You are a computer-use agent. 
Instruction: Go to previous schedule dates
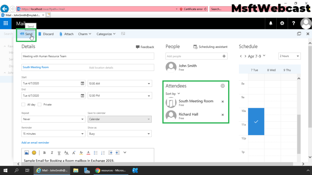(x=241, y=56)
